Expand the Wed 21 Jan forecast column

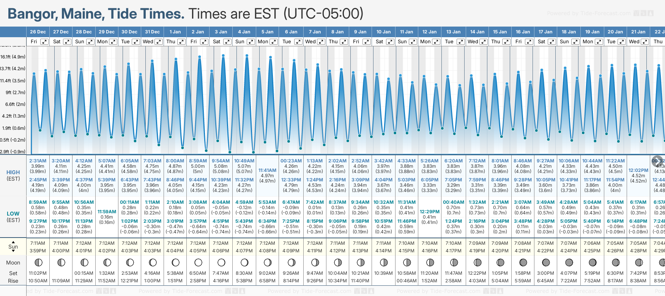click(645, 42)
